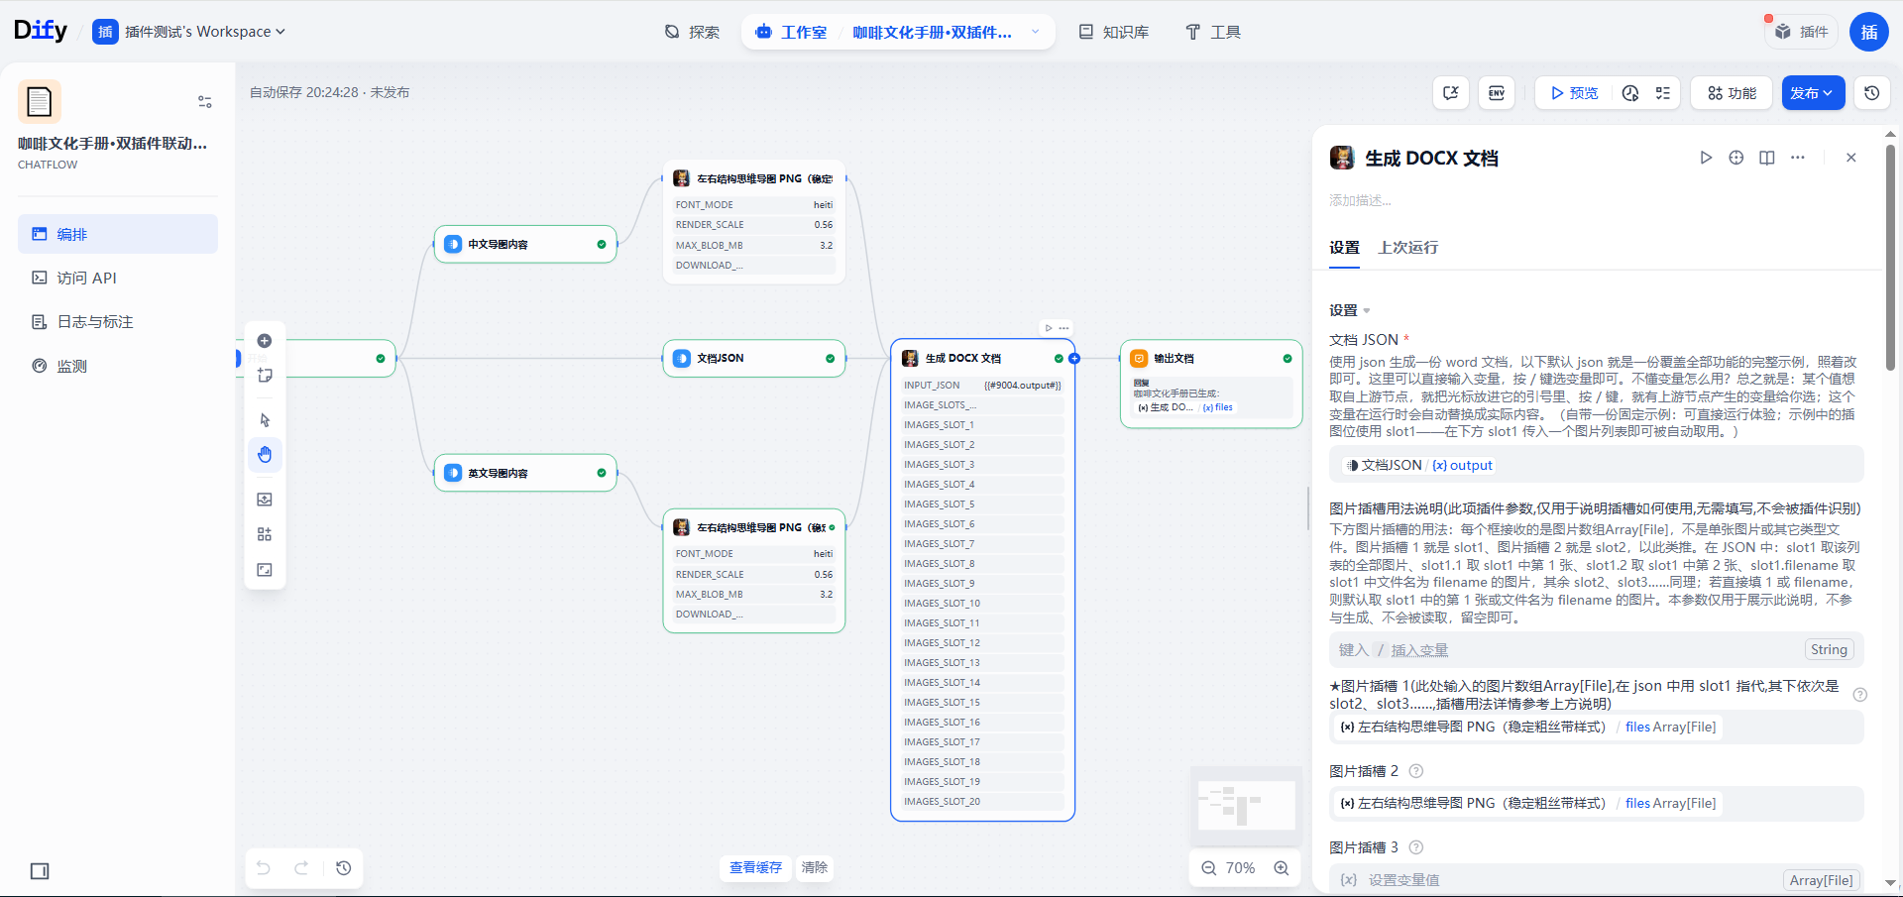
Task: Switch to hand (pan) mode in canvas toolbar
Action: pyautogui.click(x=265, y=455)
